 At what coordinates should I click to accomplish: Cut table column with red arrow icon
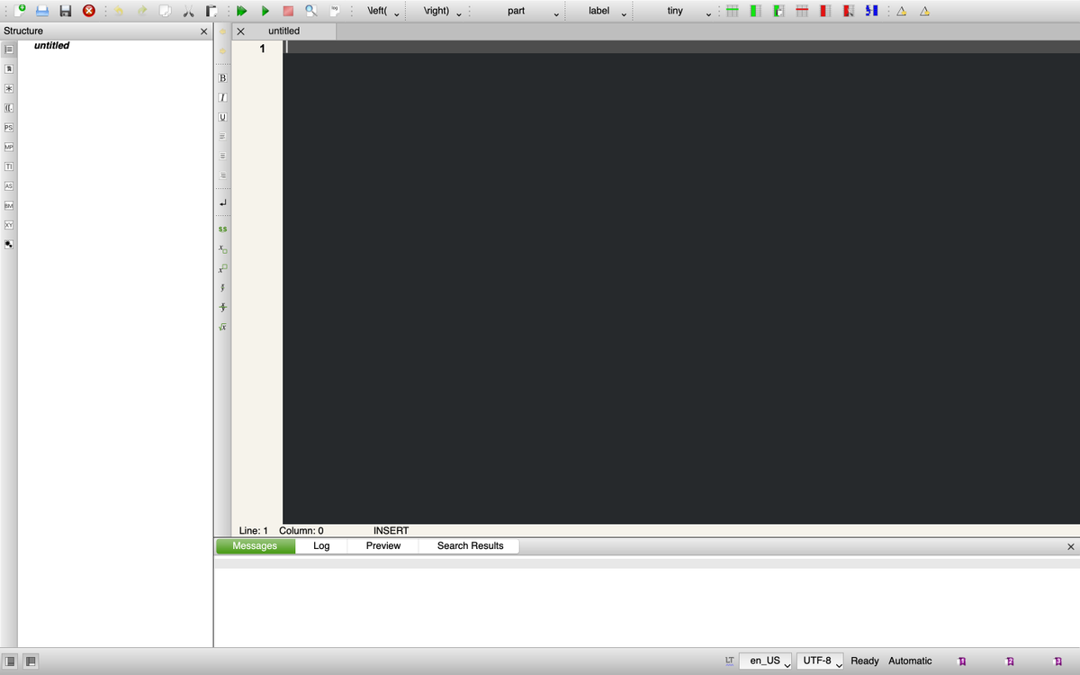point(847,11)
